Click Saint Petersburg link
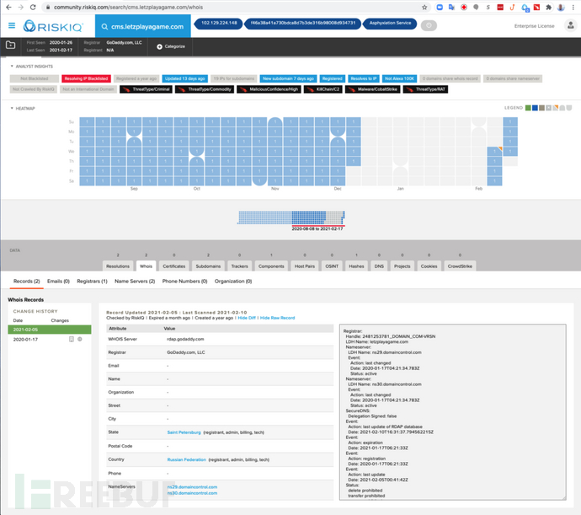This screenshot has width=581, height=515. [x=184, y=432]
